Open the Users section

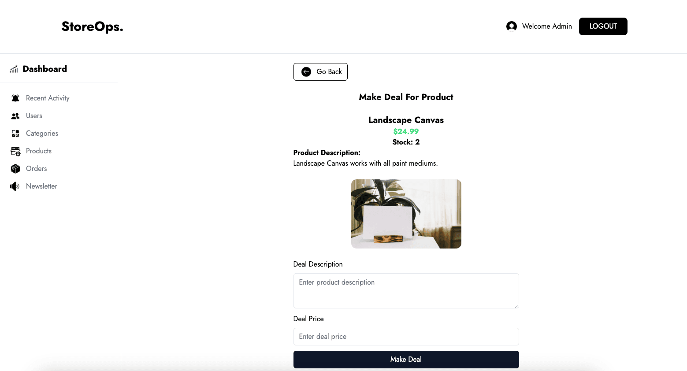34,116
